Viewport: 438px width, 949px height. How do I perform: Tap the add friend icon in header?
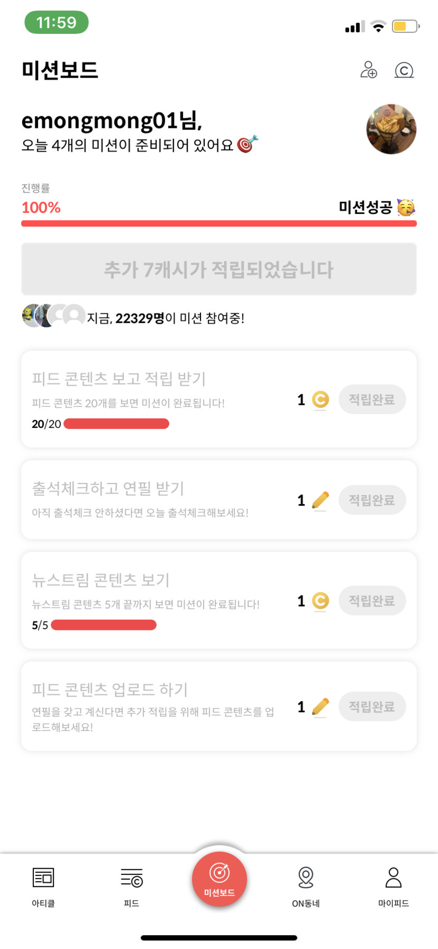368,70
